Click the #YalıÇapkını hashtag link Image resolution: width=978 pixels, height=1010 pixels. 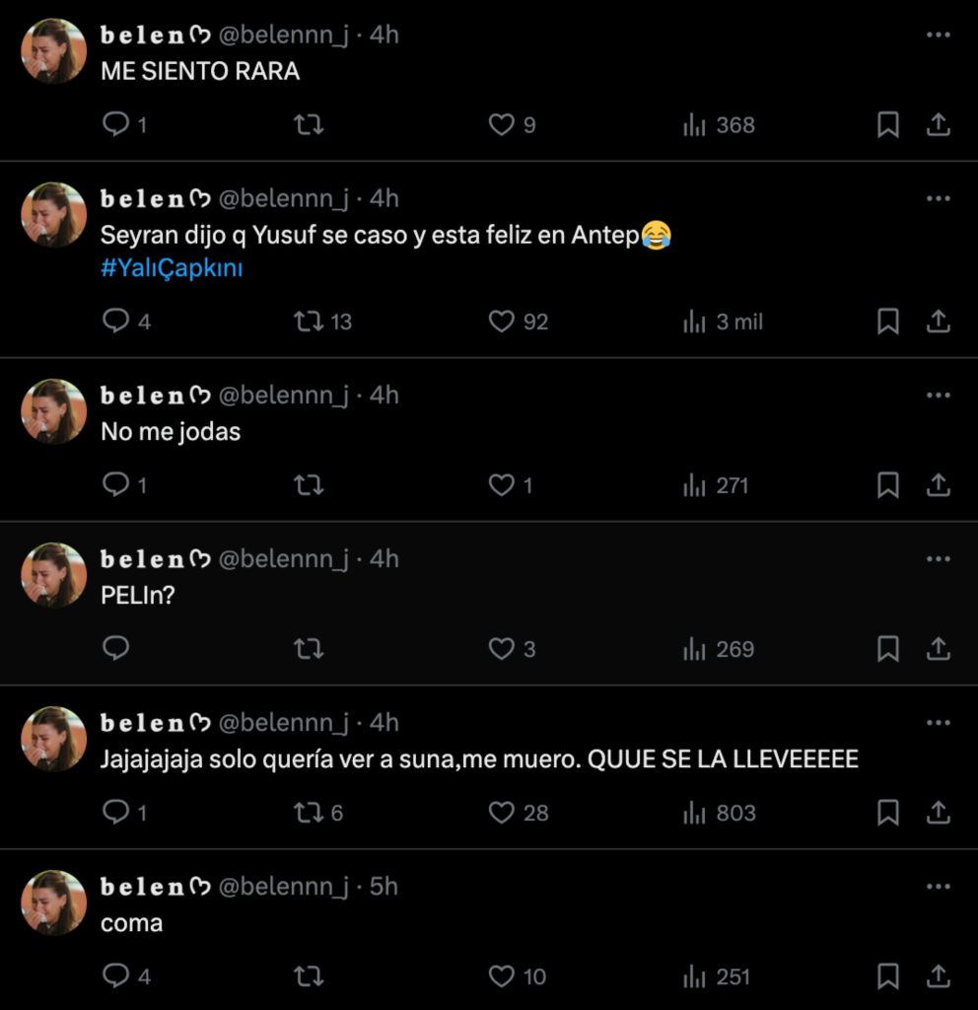click(172, 268)
